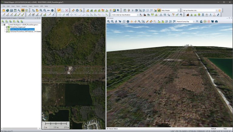Click the wrench settings icon in 3D Viewer
This screenshot has width=233, height=132.
139,22
